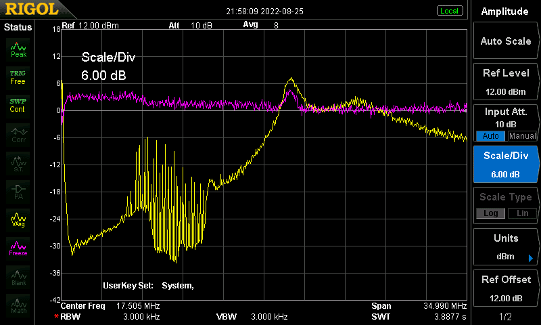Open the Ref Offset 12.00 dB softkey

(505, 288)
